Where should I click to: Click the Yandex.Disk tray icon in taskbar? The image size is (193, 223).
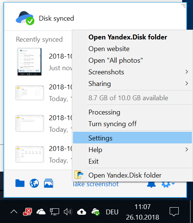tap(95, 212)
